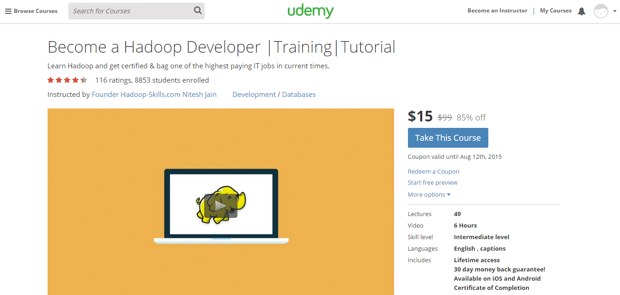Open the Redeem a Coupon link
The image size is (620, 295).
click(x=433, y=171)
